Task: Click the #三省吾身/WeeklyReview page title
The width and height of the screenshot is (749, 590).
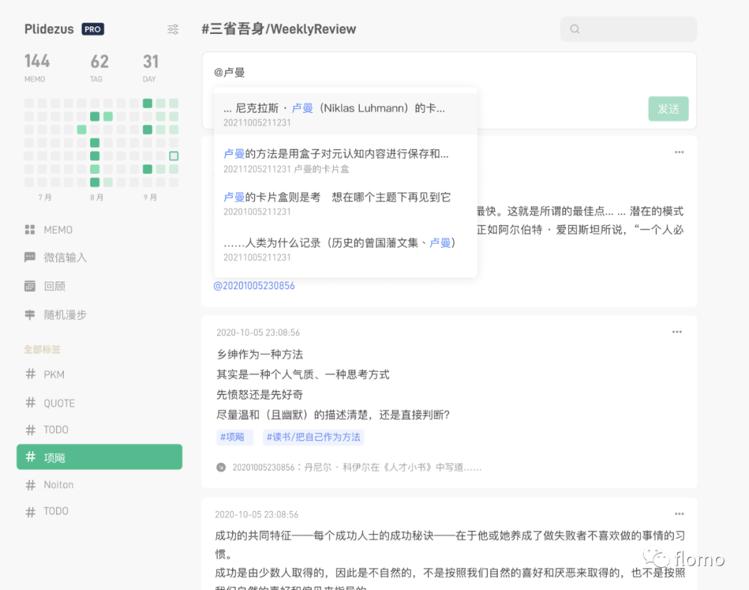Action: pos(279,29)
